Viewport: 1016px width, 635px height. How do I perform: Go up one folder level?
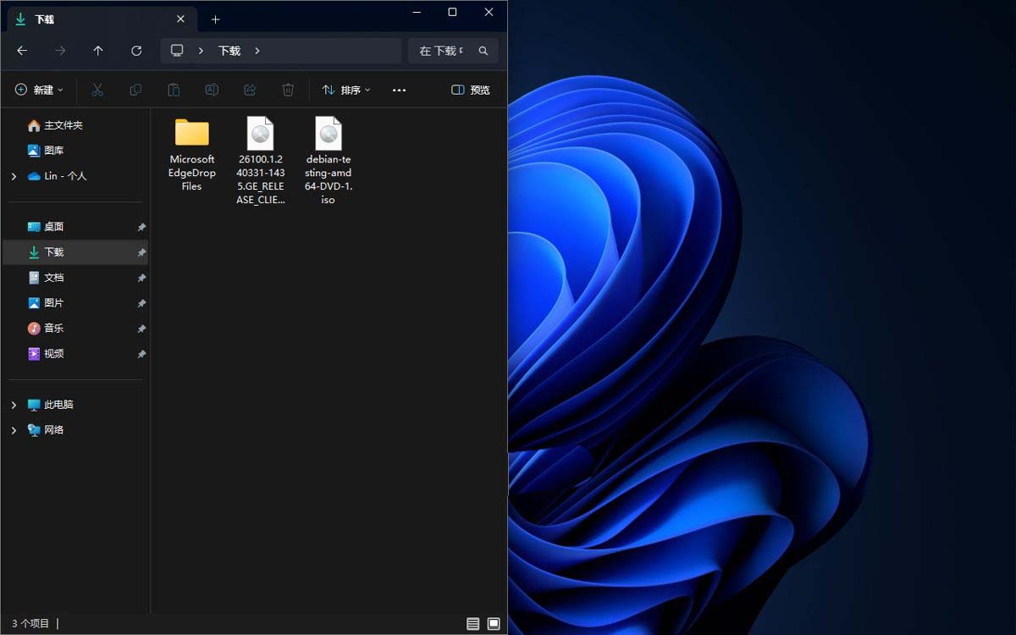[x=98, y=51]
